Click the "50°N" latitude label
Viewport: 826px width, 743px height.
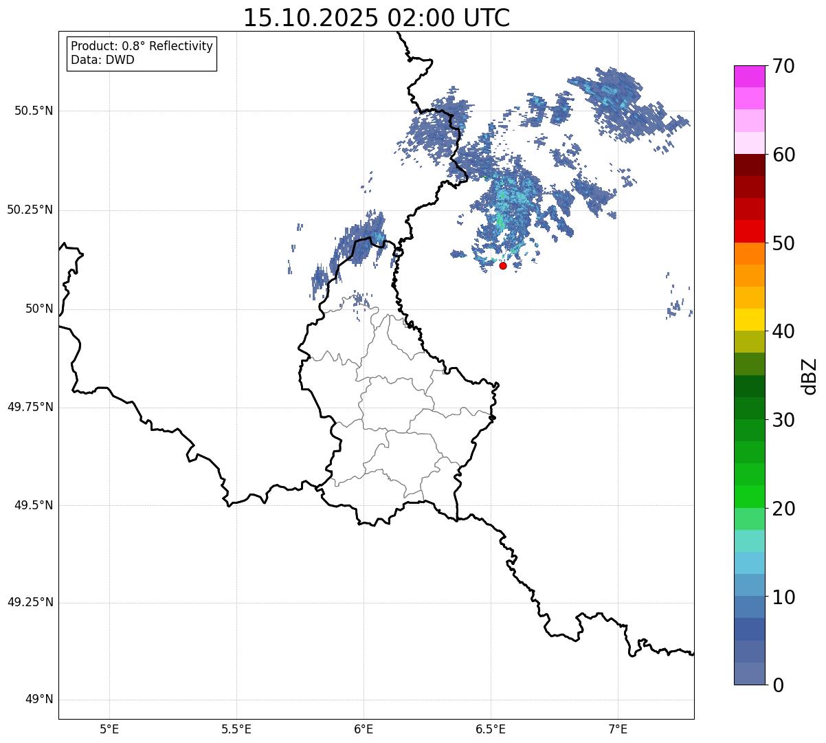[x=39, y=309]
